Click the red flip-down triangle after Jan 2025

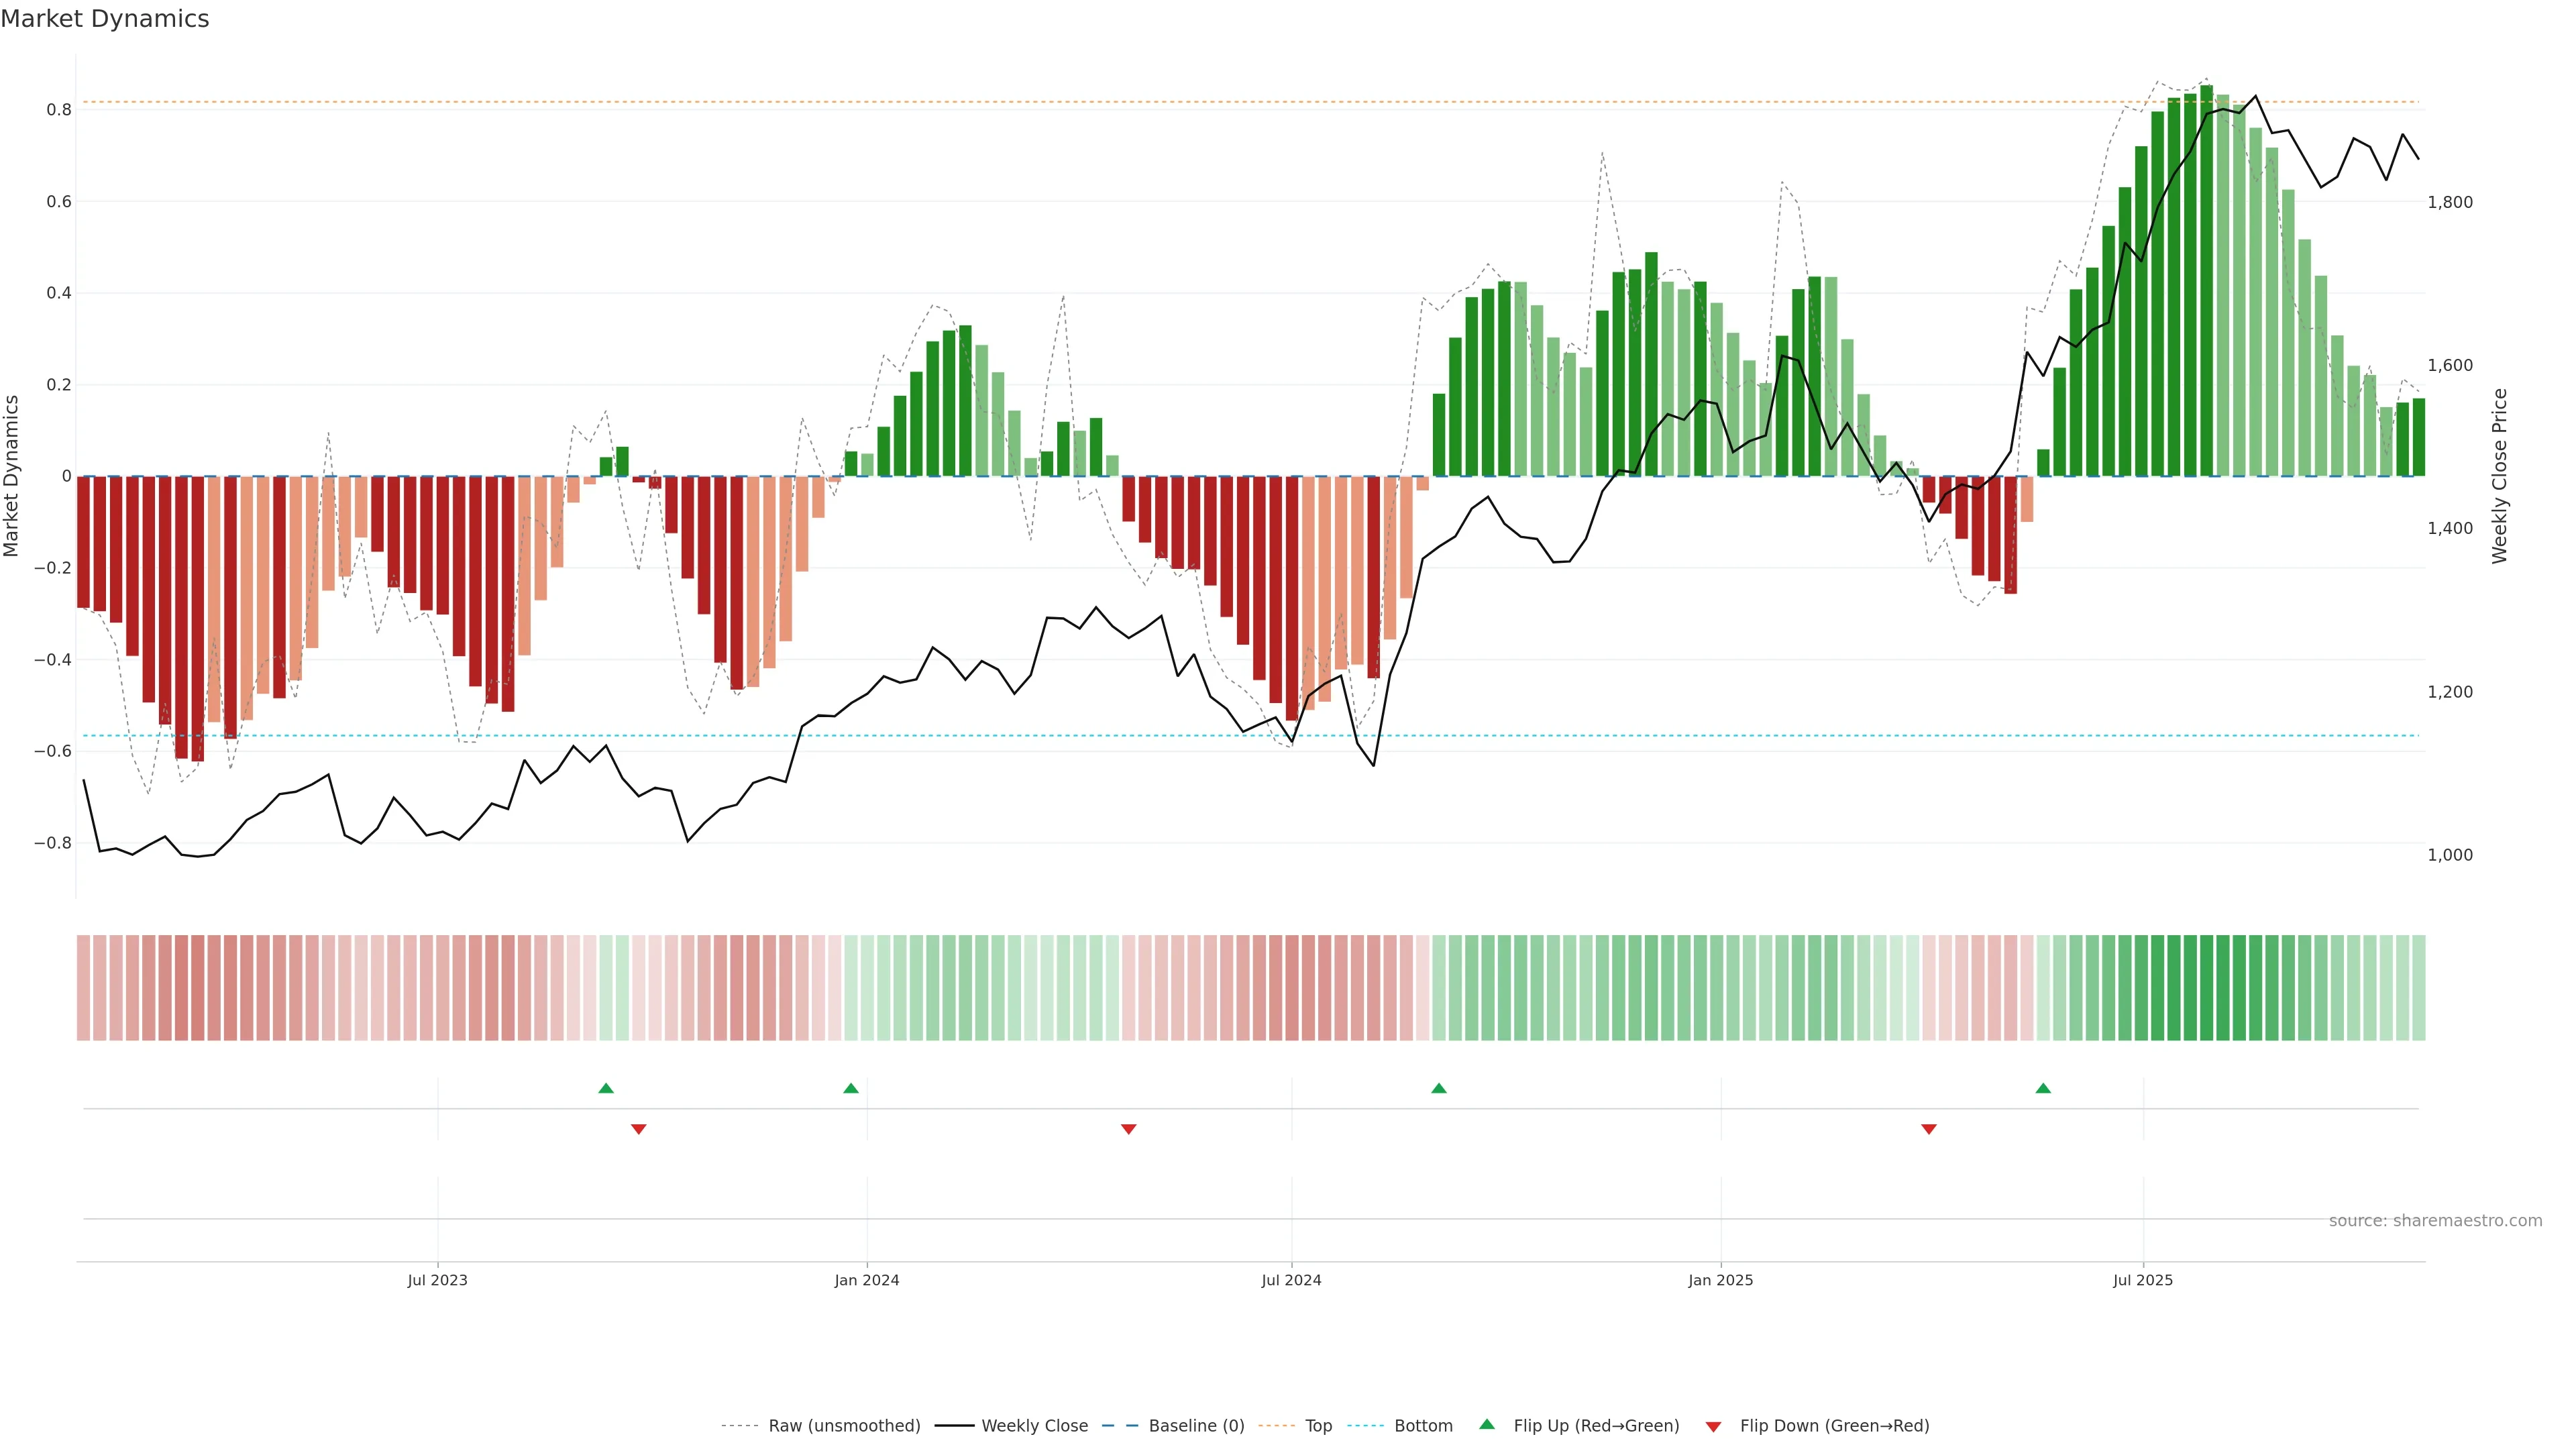point(1929,1129)
